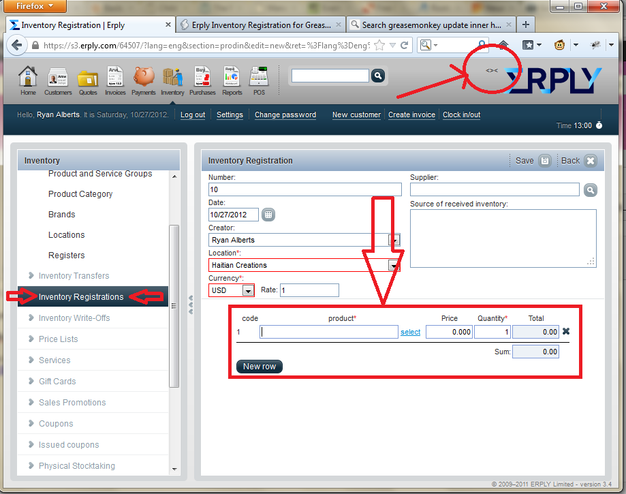Click the Change password link
Screen dimensions: 626x494
click(285, 114)
